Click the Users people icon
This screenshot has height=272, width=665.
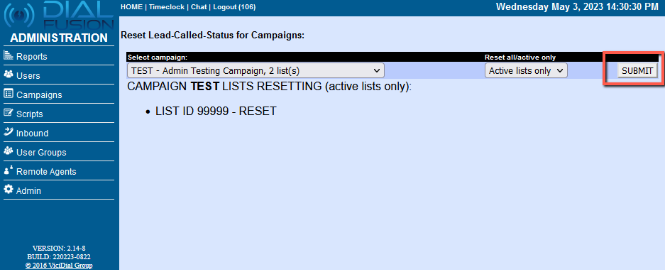(9, 75)
